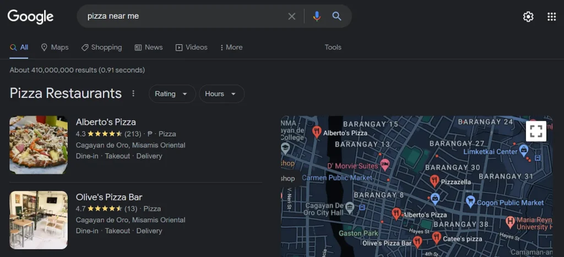Click Olive's Pizza Bar star rating
The height and width of the screenshot is (257, 564).
(105, 209)
